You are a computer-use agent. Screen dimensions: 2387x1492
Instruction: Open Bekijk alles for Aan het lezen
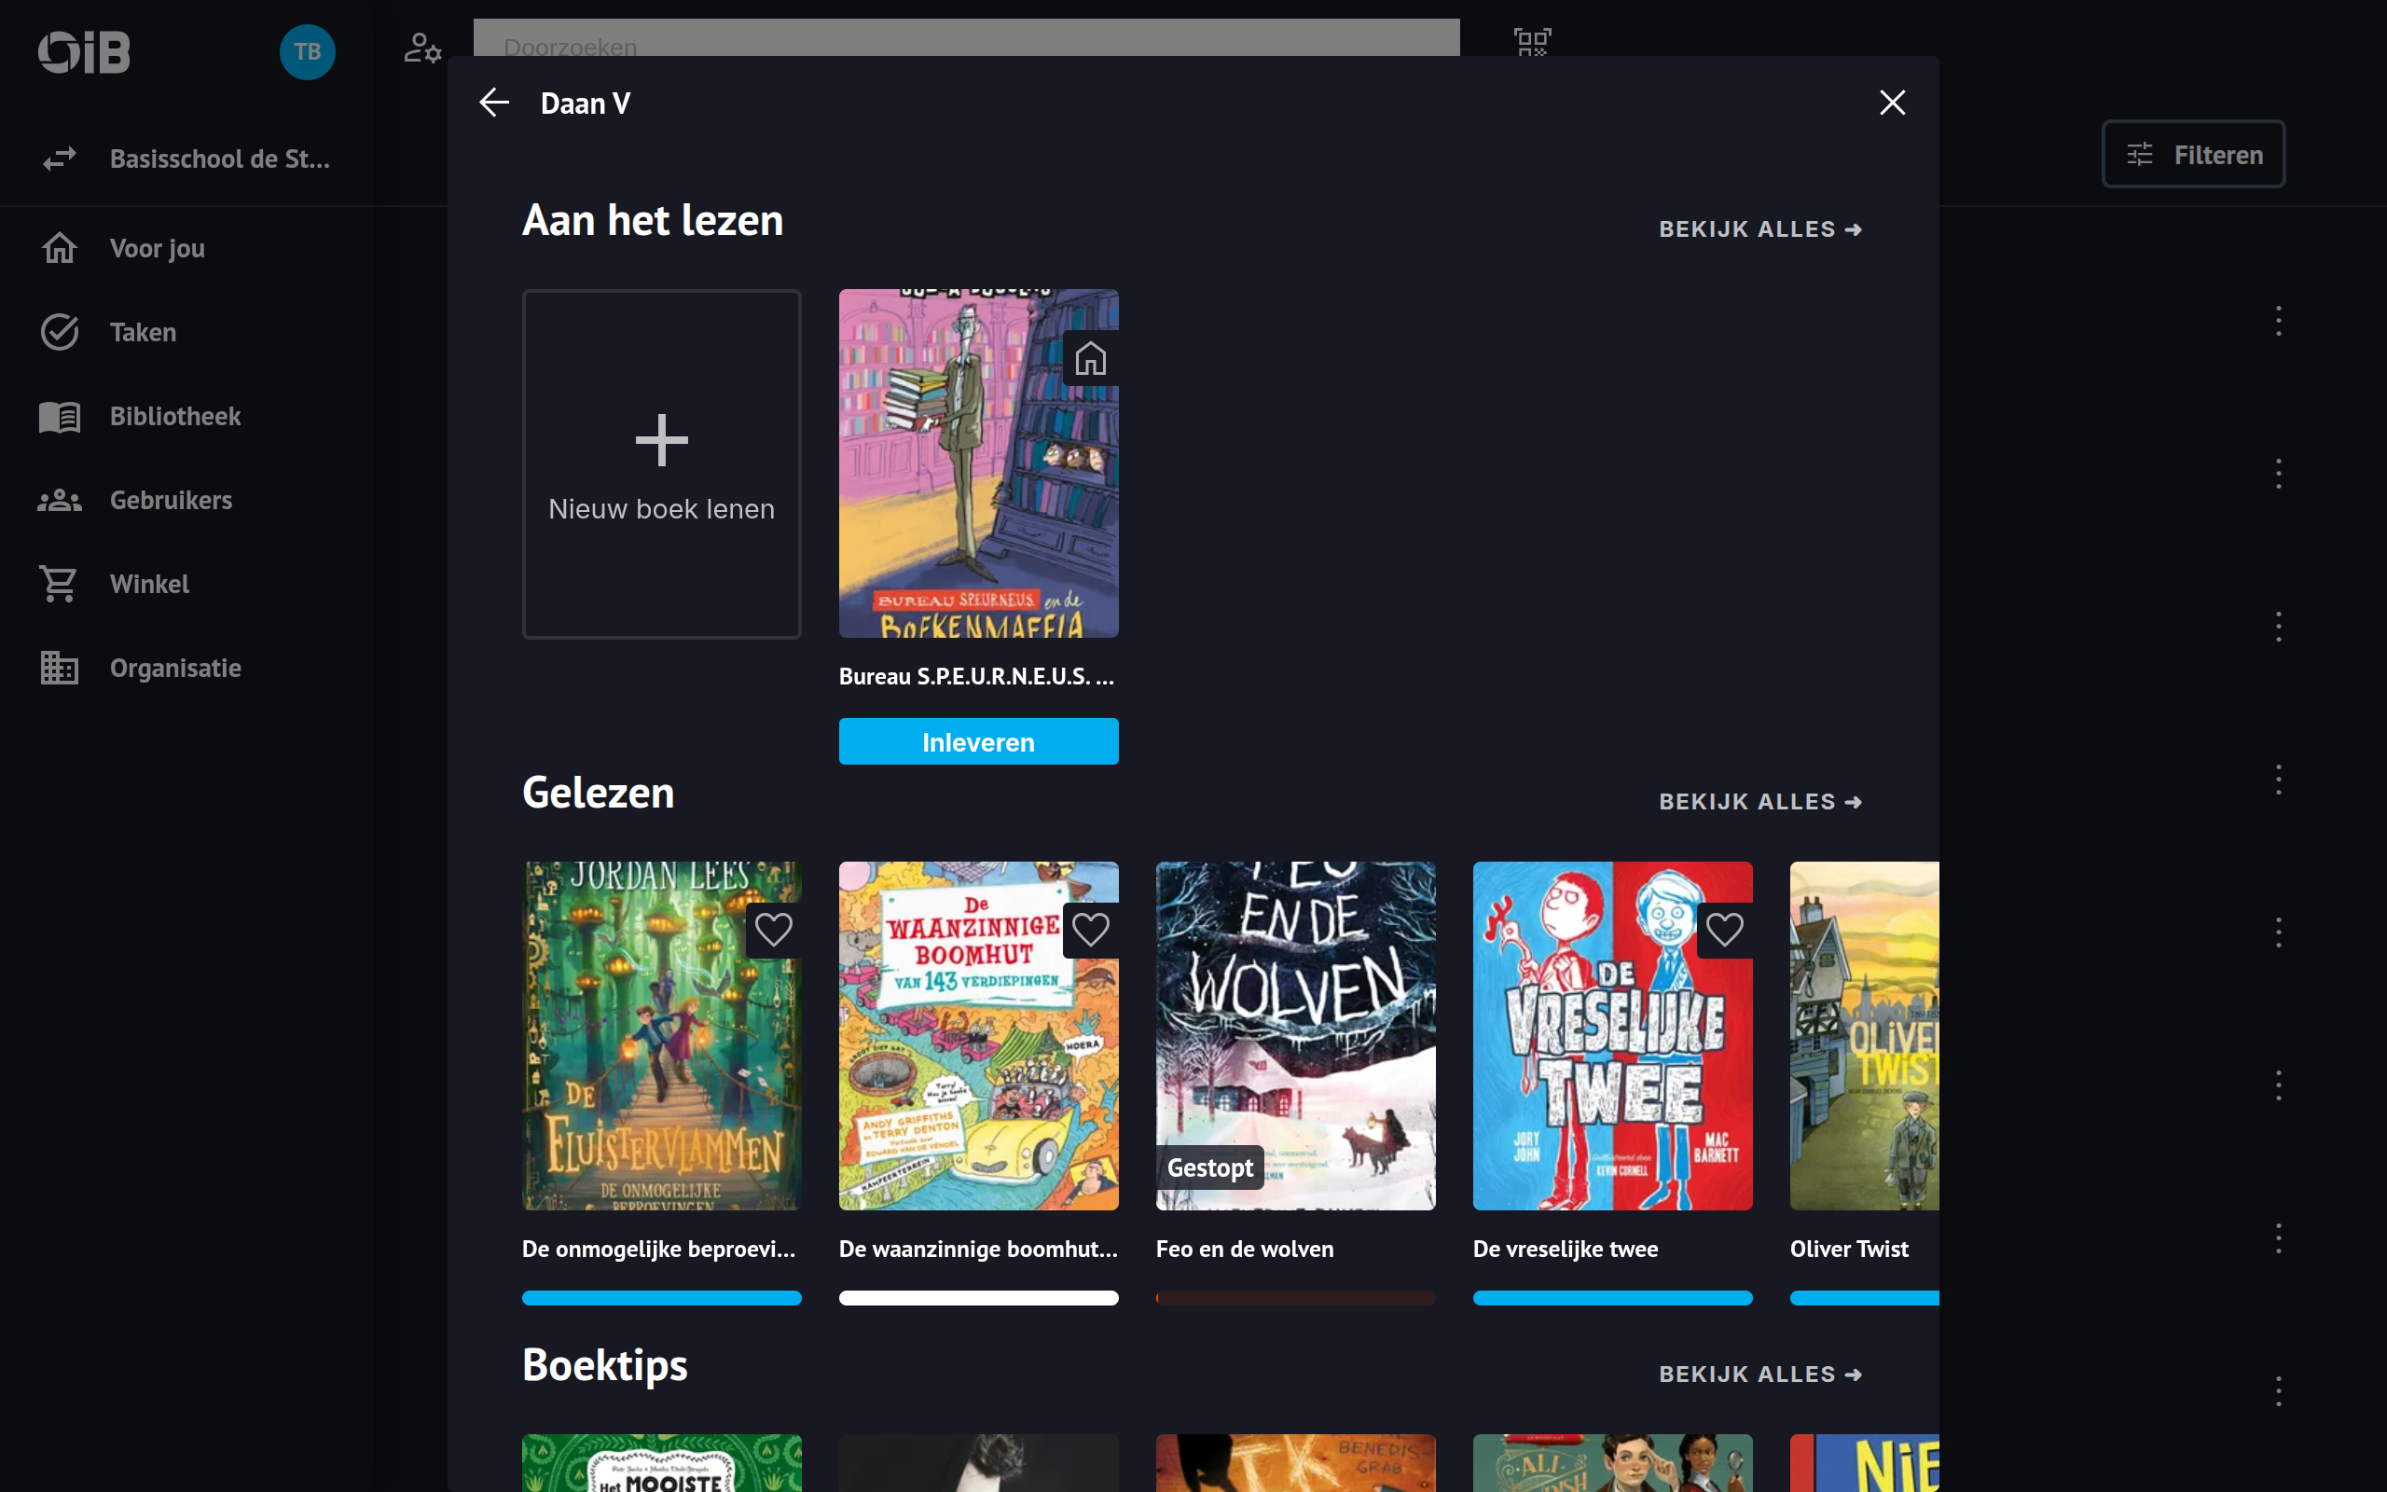1759,229
